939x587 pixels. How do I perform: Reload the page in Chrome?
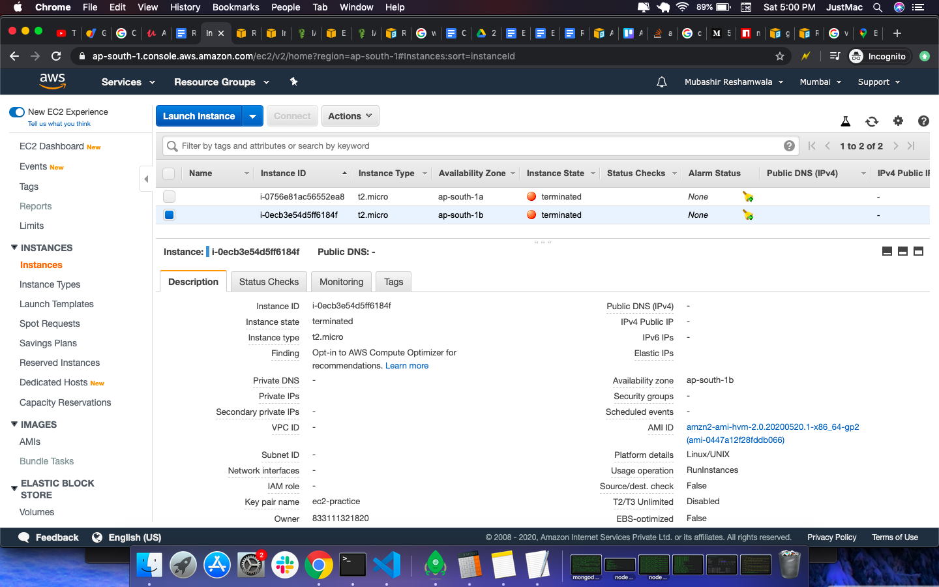[x=56, y=56]
